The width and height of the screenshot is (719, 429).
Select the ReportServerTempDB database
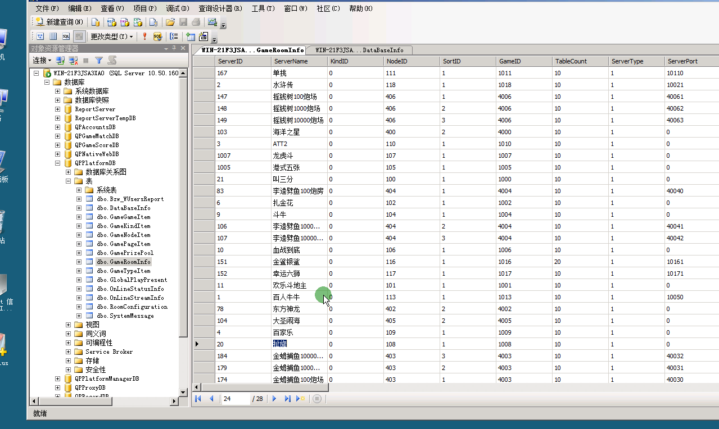[x=105, y=118]
